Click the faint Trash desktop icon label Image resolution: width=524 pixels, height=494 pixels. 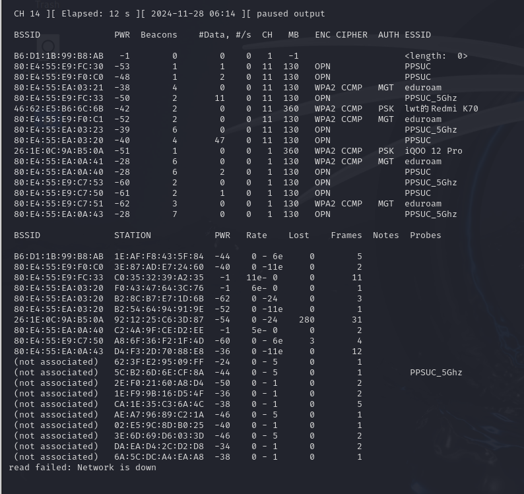47,5
